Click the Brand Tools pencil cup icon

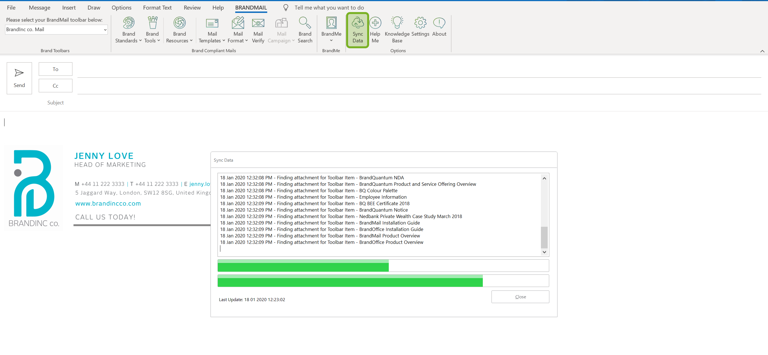coord(152,23)
